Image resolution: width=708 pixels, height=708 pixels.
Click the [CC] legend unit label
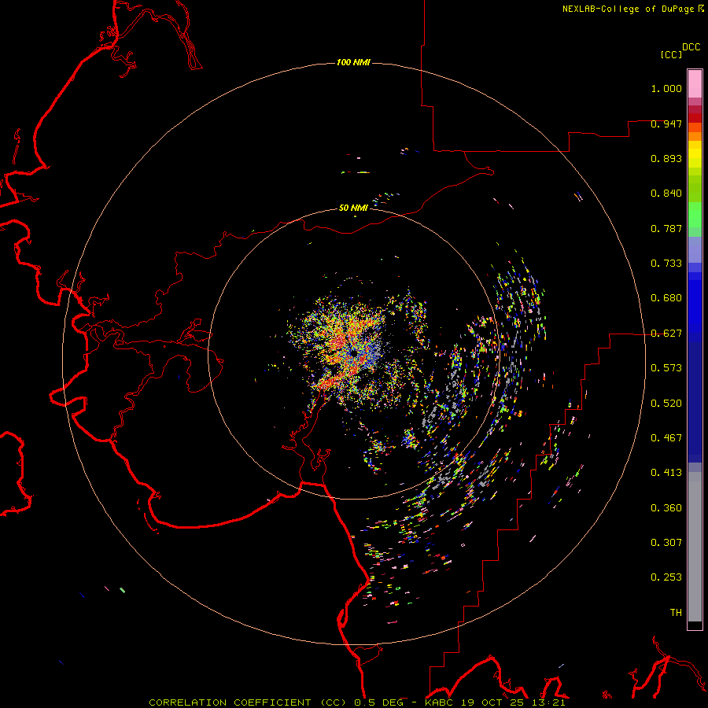[672, 54]
